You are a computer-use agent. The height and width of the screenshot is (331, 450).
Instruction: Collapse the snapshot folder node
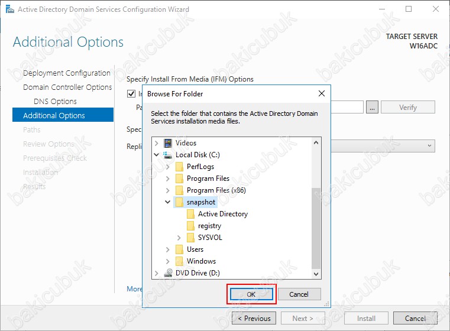pos(167,202)
